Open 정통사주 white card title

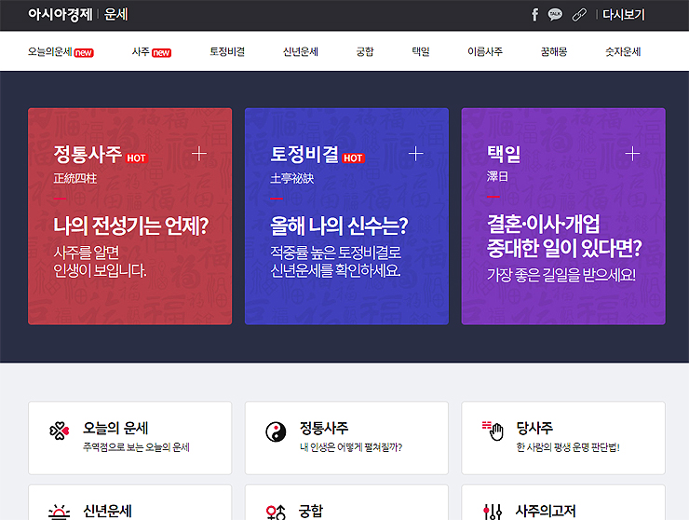(324, 428)
